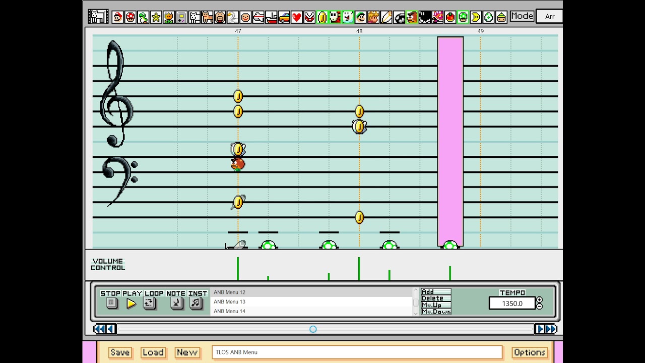
Task: Select the Boo ghost instrument icon
Action: [x=348, y=17]
